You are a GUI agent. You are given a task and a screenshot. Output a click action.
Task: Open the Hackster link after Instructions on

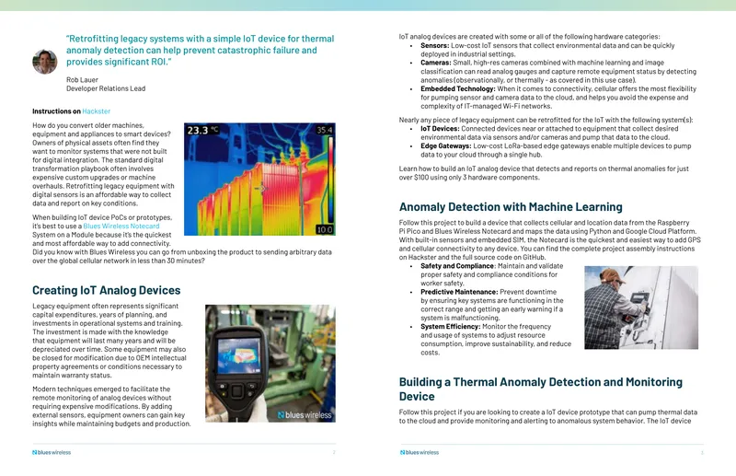97,111
